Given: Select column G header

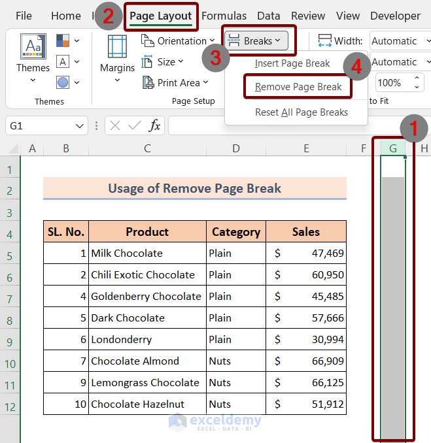Looking at the screenshot, I should (393, 148).
